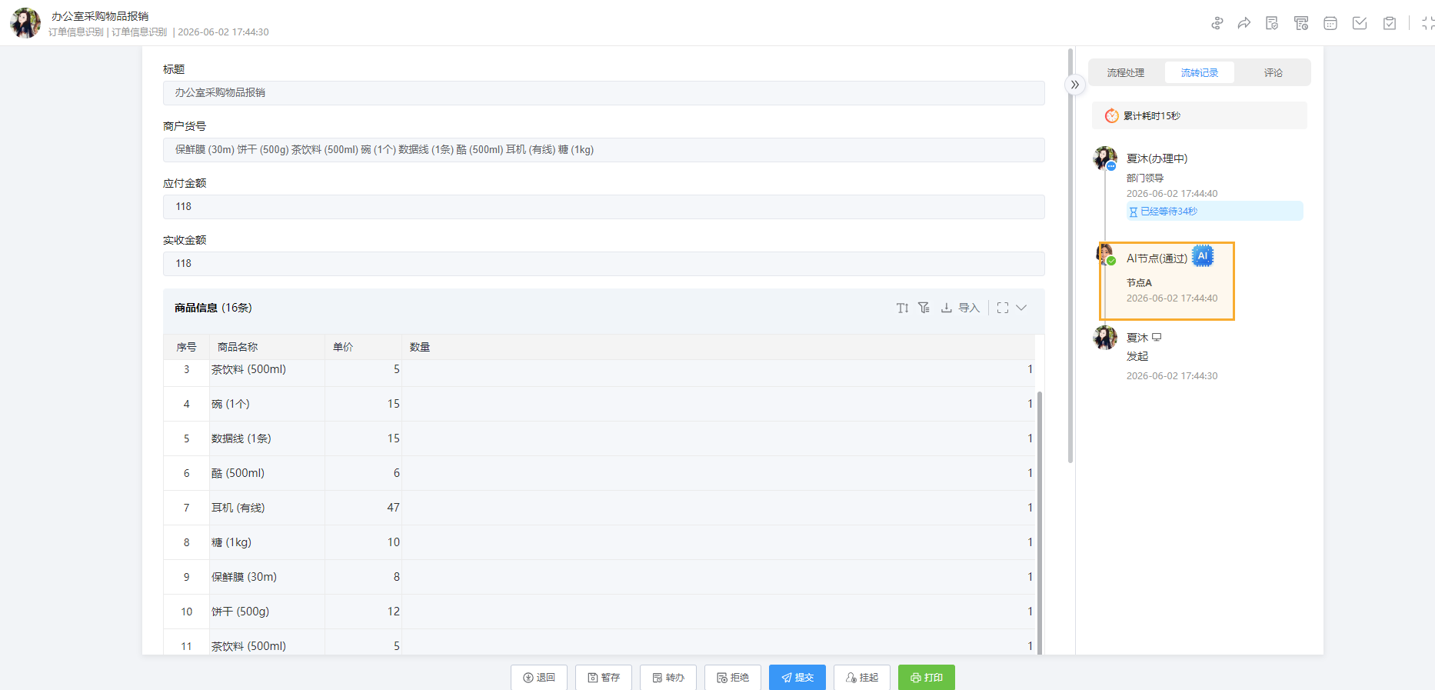Switch to the 流程处理 tab

(x=1126, y=72)
